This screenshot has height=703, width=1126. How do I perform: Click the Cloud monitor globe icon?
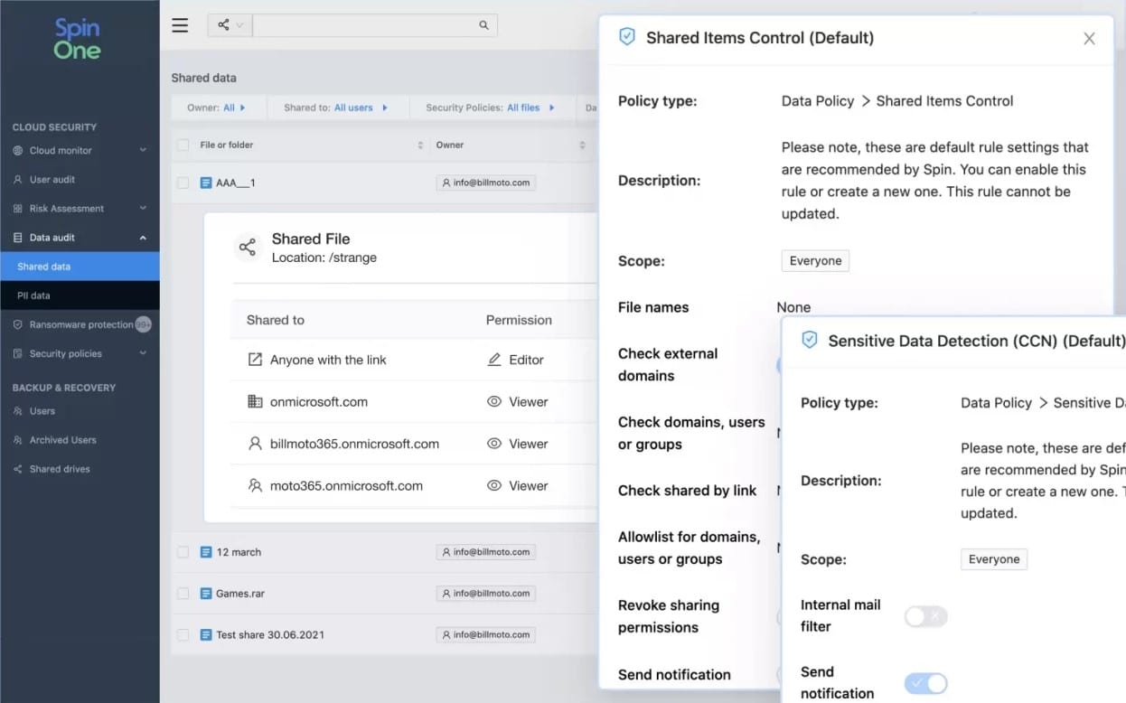(x=18, y=151)
